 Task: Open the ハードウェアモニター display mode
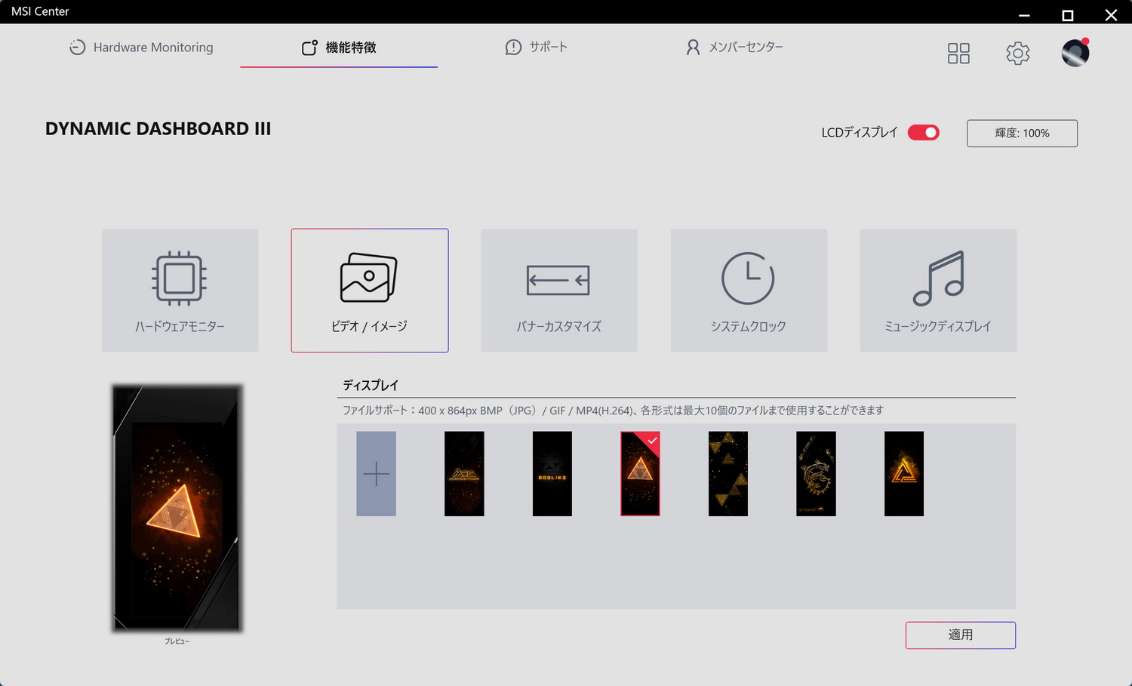[180, 291]
